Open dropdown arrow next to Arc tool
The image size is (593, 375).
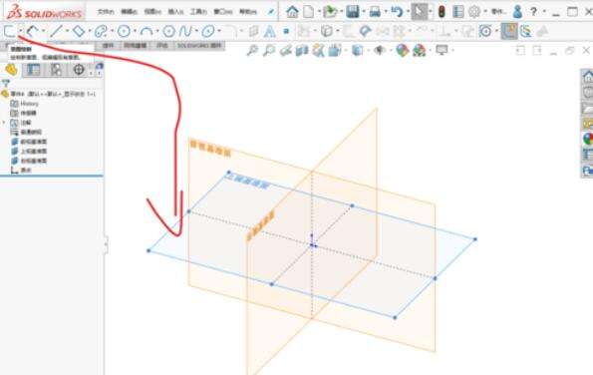click(x=157, y=31)
